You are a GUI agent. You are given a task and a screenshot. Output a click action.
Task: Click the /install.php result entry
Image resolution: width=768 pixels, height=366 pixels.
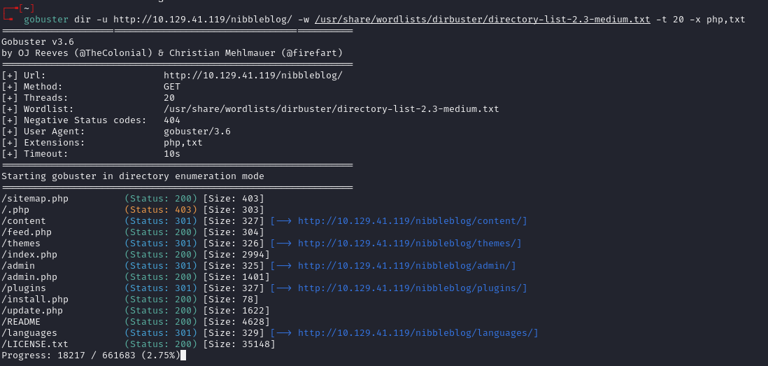tap(35, 300)
